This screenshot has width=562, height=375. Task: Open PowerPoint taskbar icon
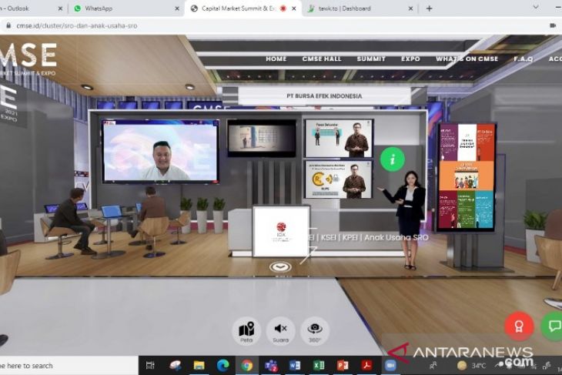343,365
